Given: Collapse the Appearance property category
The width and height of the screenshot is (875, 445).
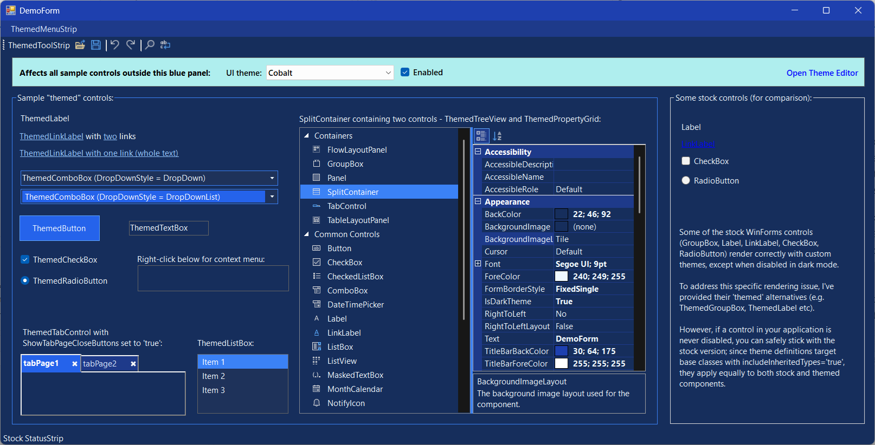Looking at the screenshot, I should click(478, 201).
